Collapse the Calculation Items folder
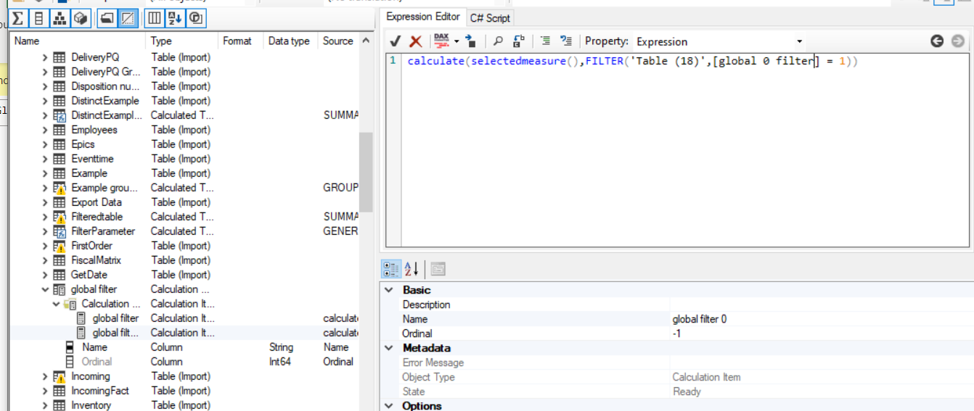Image resolution: width=974 pixels, height=411 pixels. (56, 304)
